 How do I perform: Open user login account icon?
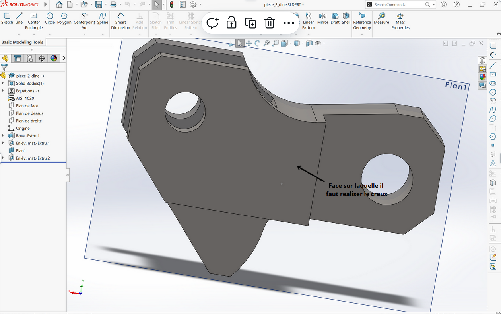[x=443, y=4]
